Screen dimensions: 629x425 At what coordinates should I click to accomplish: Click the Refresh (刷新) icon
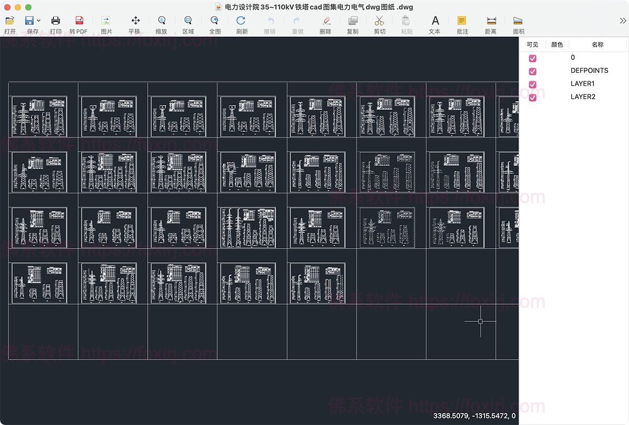[x=241, y=21]
